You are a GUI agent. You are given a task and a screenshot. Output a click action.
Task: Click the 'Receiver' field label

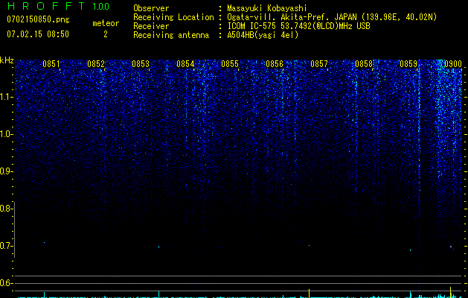point(151,26)
